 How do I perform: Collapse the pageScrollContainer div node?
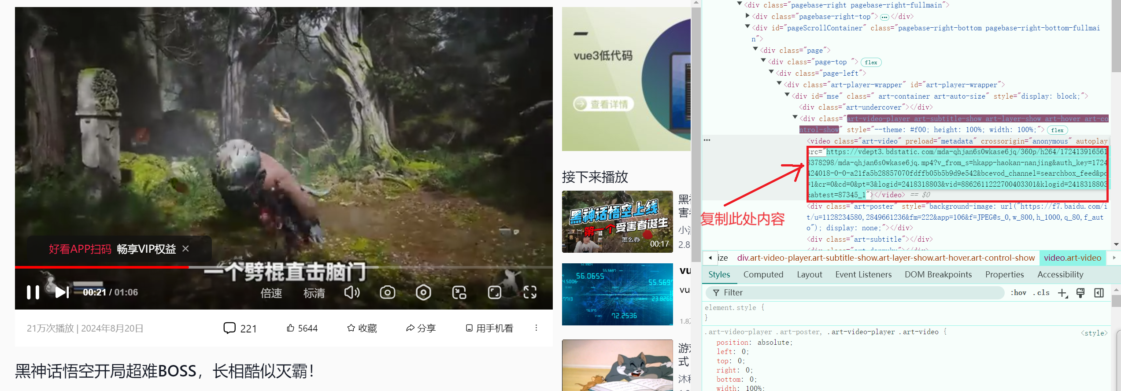coord(747,27)
